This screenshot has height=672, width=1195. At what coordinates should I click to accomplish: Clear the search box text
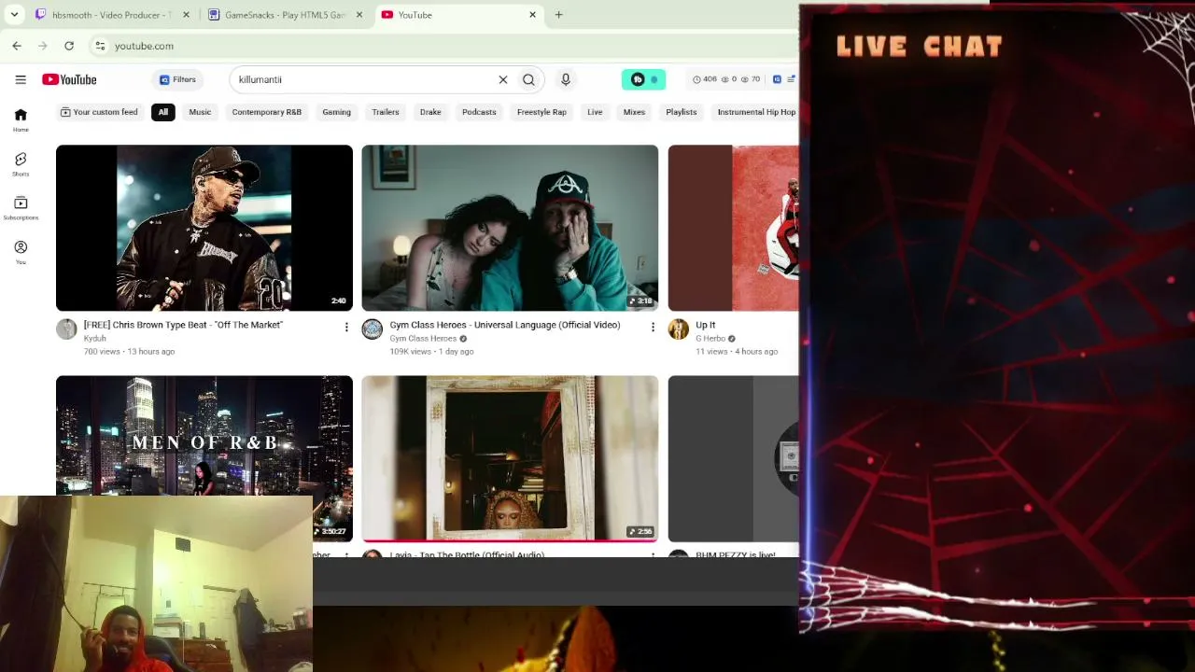503,79
